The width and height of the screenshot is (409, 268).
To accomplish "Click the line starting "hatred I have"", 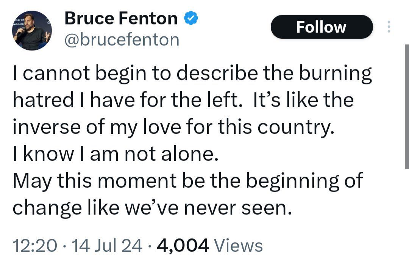I will tap(183, 101).
